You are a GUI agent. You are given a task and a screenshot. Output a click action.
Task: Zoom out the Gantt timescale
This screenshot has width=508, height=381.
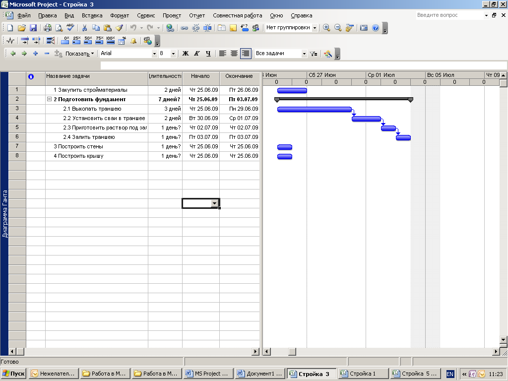[338, 28]
